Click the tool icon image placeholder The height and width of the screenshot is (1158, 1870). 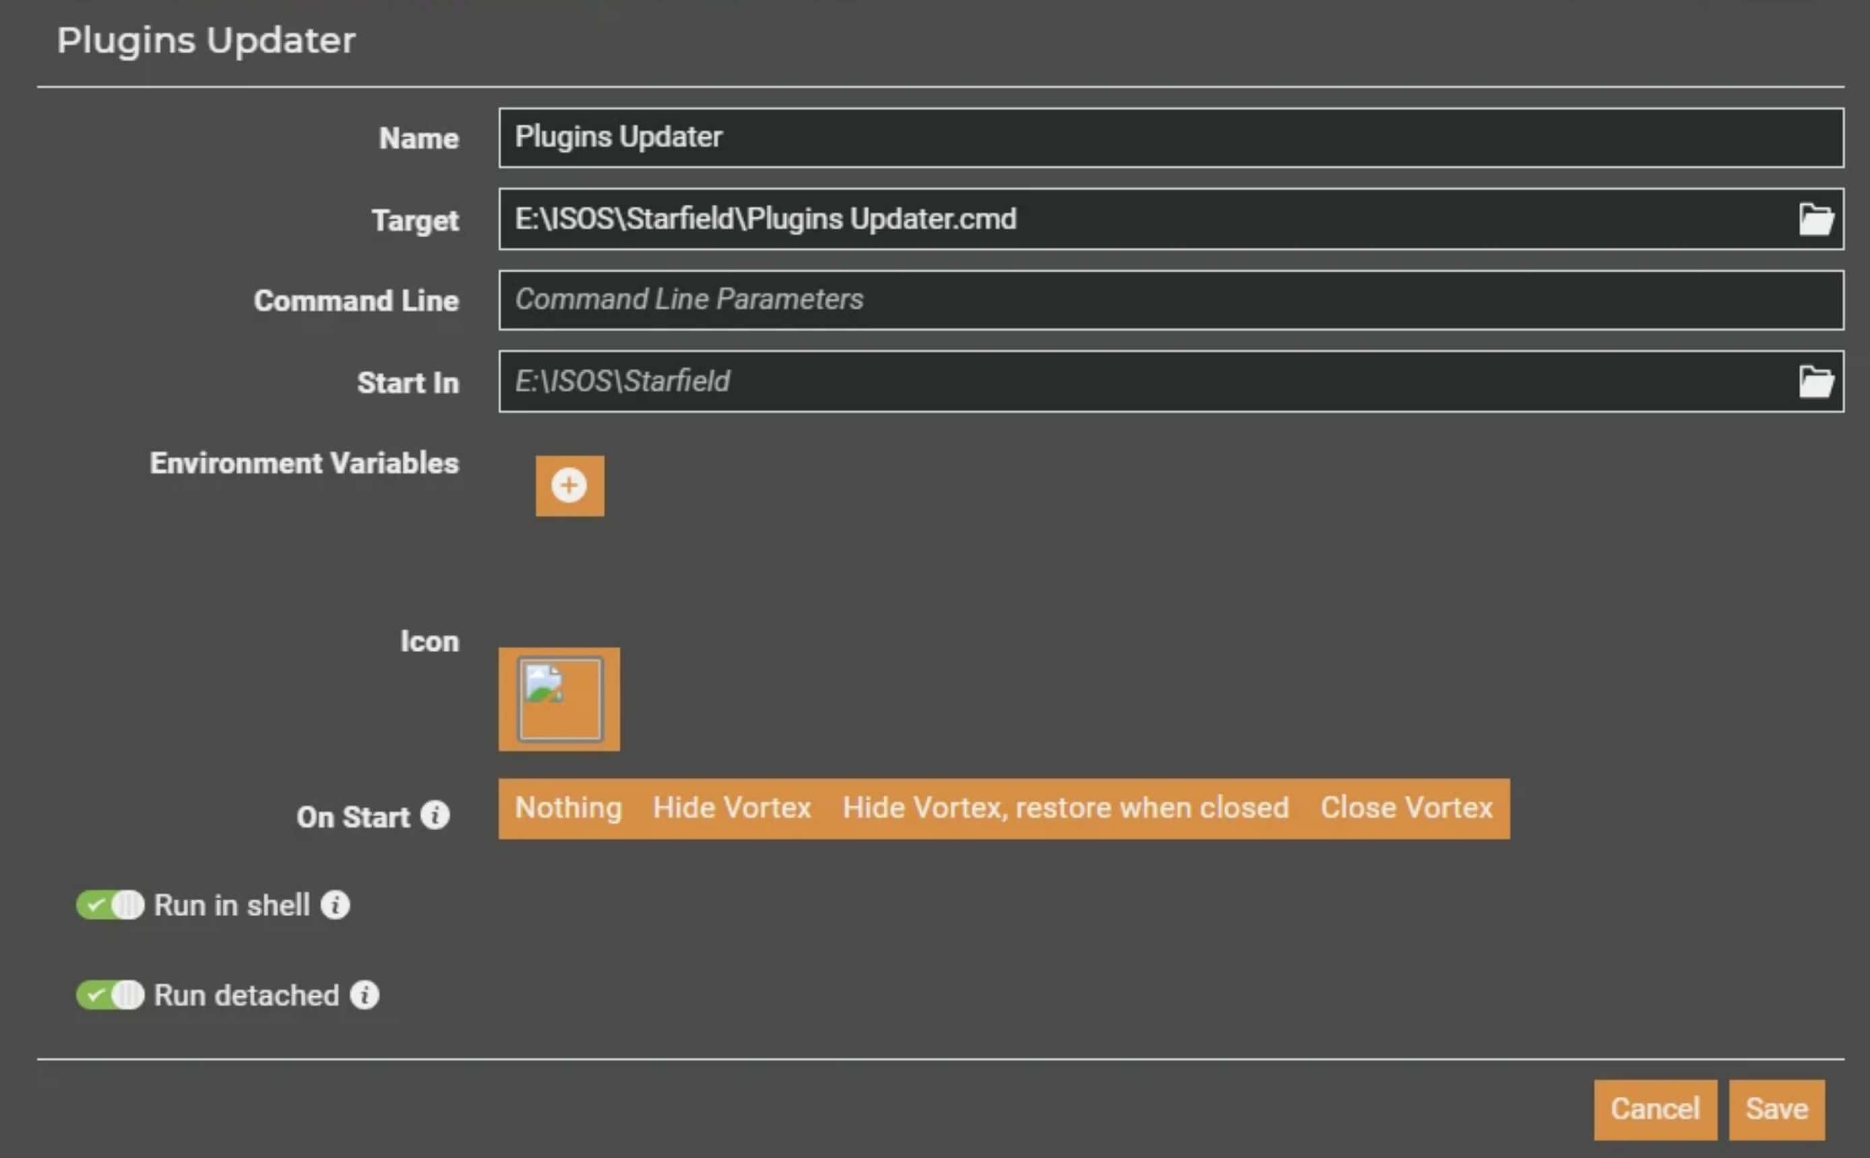(x=559, y=699)
